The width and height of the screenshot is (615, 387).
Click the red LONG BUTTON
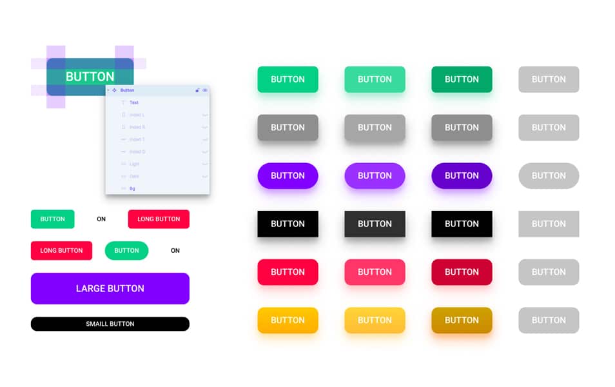coord(159,219)
